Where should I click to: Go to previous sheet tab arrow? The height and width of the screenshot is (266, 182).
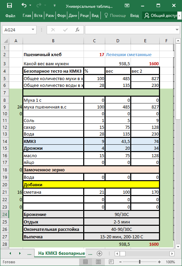tap(10, 253)
